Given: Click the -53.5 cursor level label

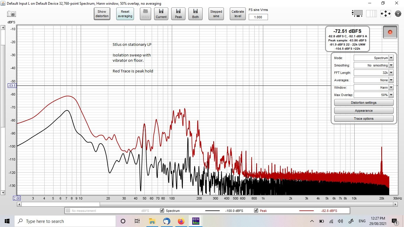Looking at the screenshot, I should point(12,86).
